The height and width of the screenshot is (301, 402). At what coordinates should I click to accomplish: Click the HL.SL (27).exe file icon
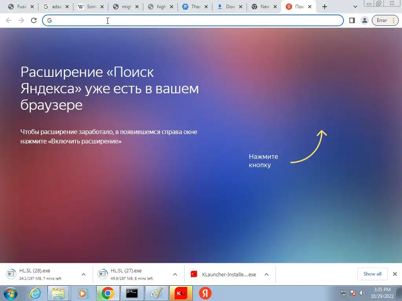click(x=102, y=274)
